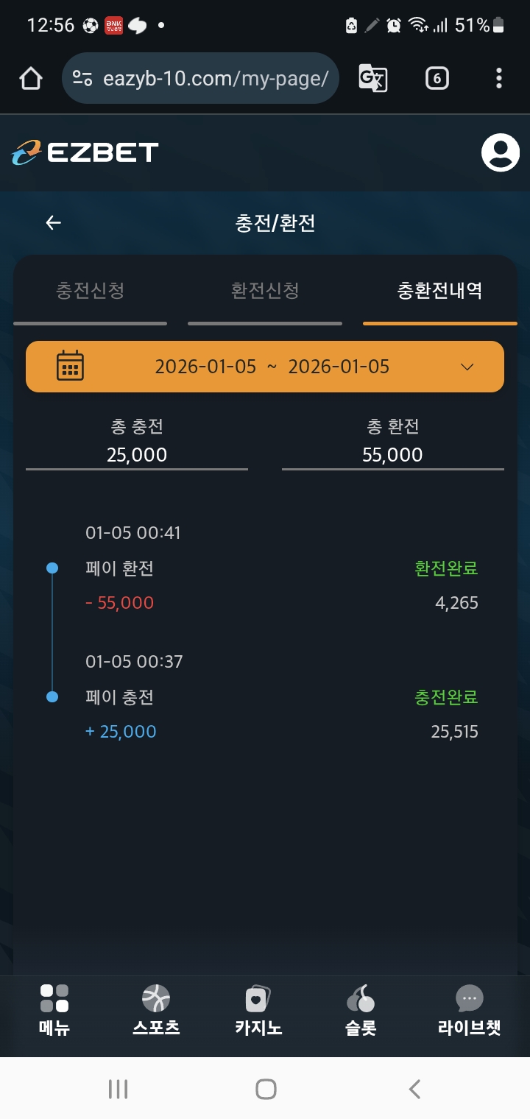Tap the browser home icon

31,78
